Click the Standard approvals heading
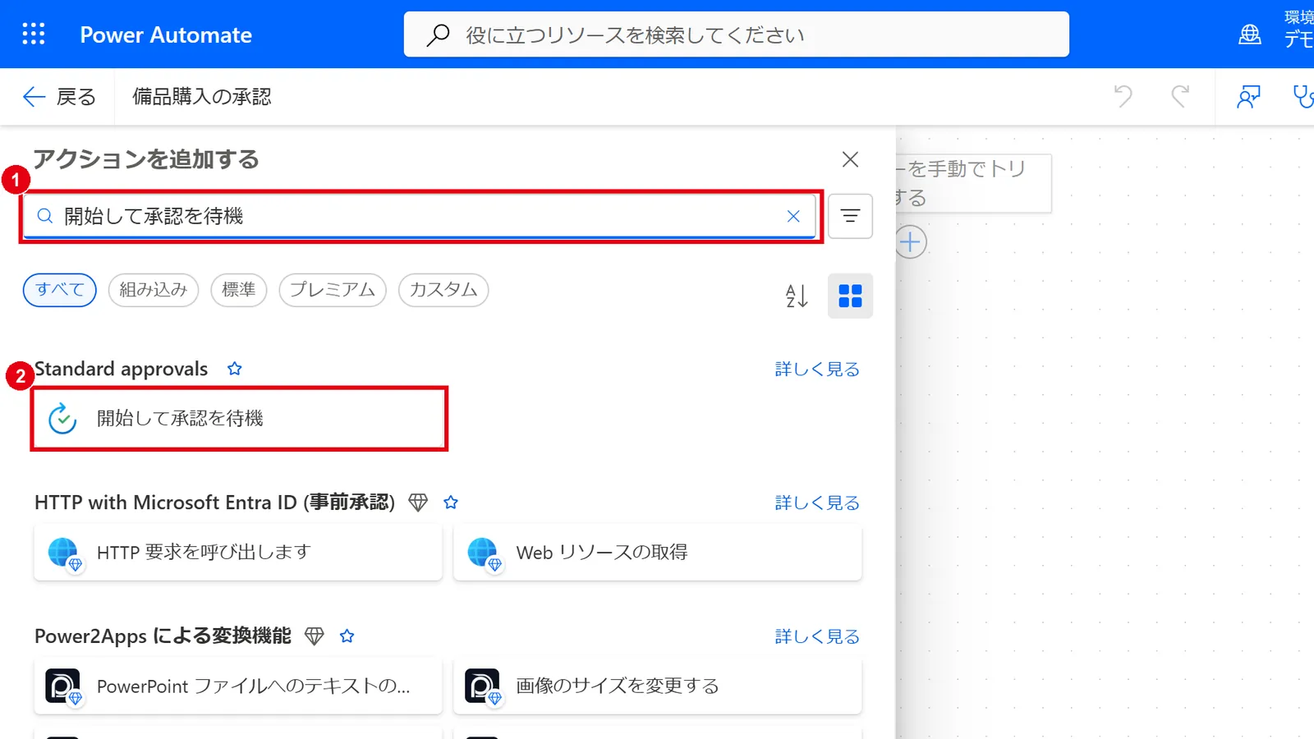 (122, 369)
